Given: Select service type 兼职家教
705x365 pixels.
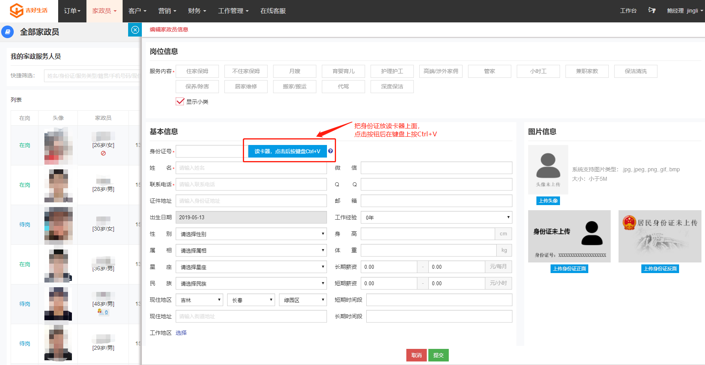Looking at the screenshot, I should coord(587,71).
